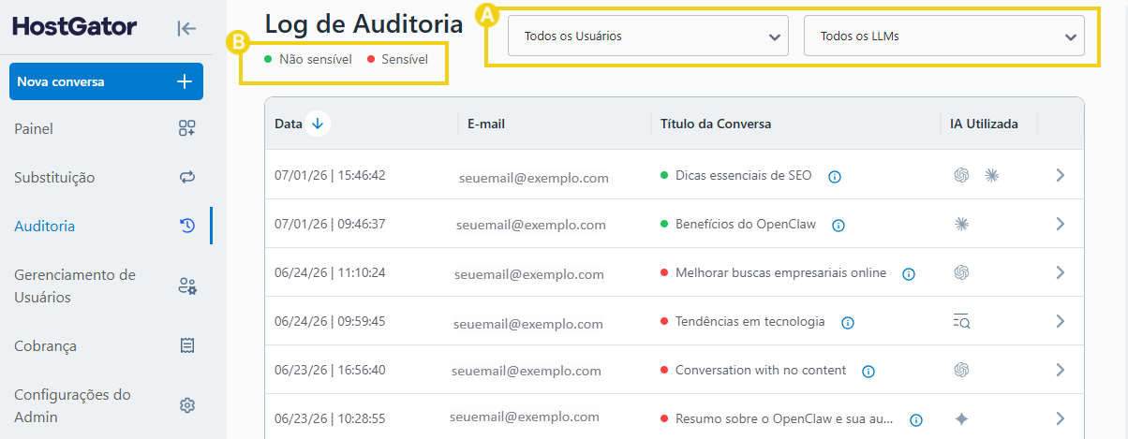
Task: Click info icon beside Benefícios do OpenClaw
Action: click(839, 225)
